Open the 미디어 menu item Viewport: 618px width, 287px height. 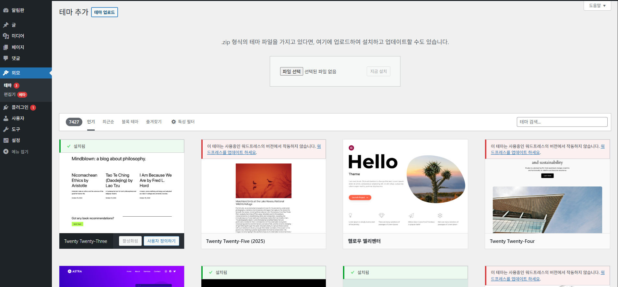pos(26,36)
